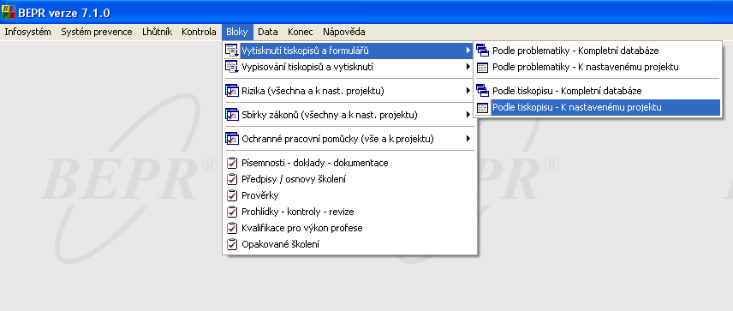The height and width of the screenshot is (311, 733).
Task: Click icon beside Vypisování tiskopisů a vytisknutí
Action: [x=232, y=67]
